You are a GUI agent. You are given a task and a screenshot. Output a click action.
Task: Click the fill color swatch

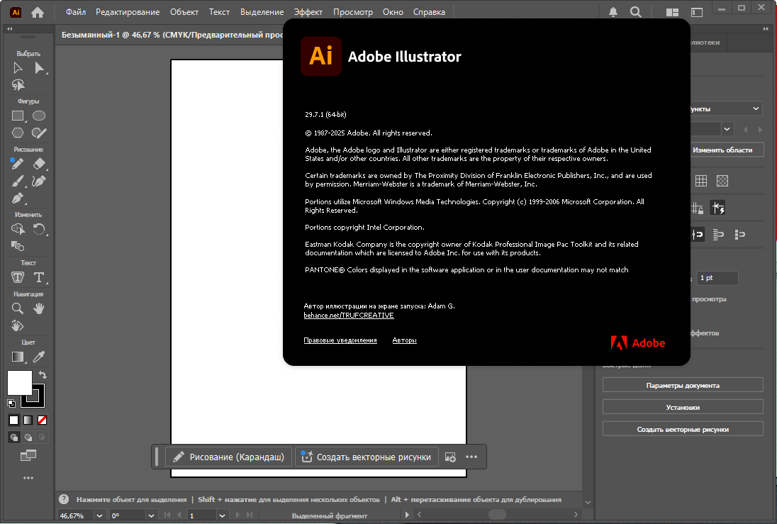[20, 383]
